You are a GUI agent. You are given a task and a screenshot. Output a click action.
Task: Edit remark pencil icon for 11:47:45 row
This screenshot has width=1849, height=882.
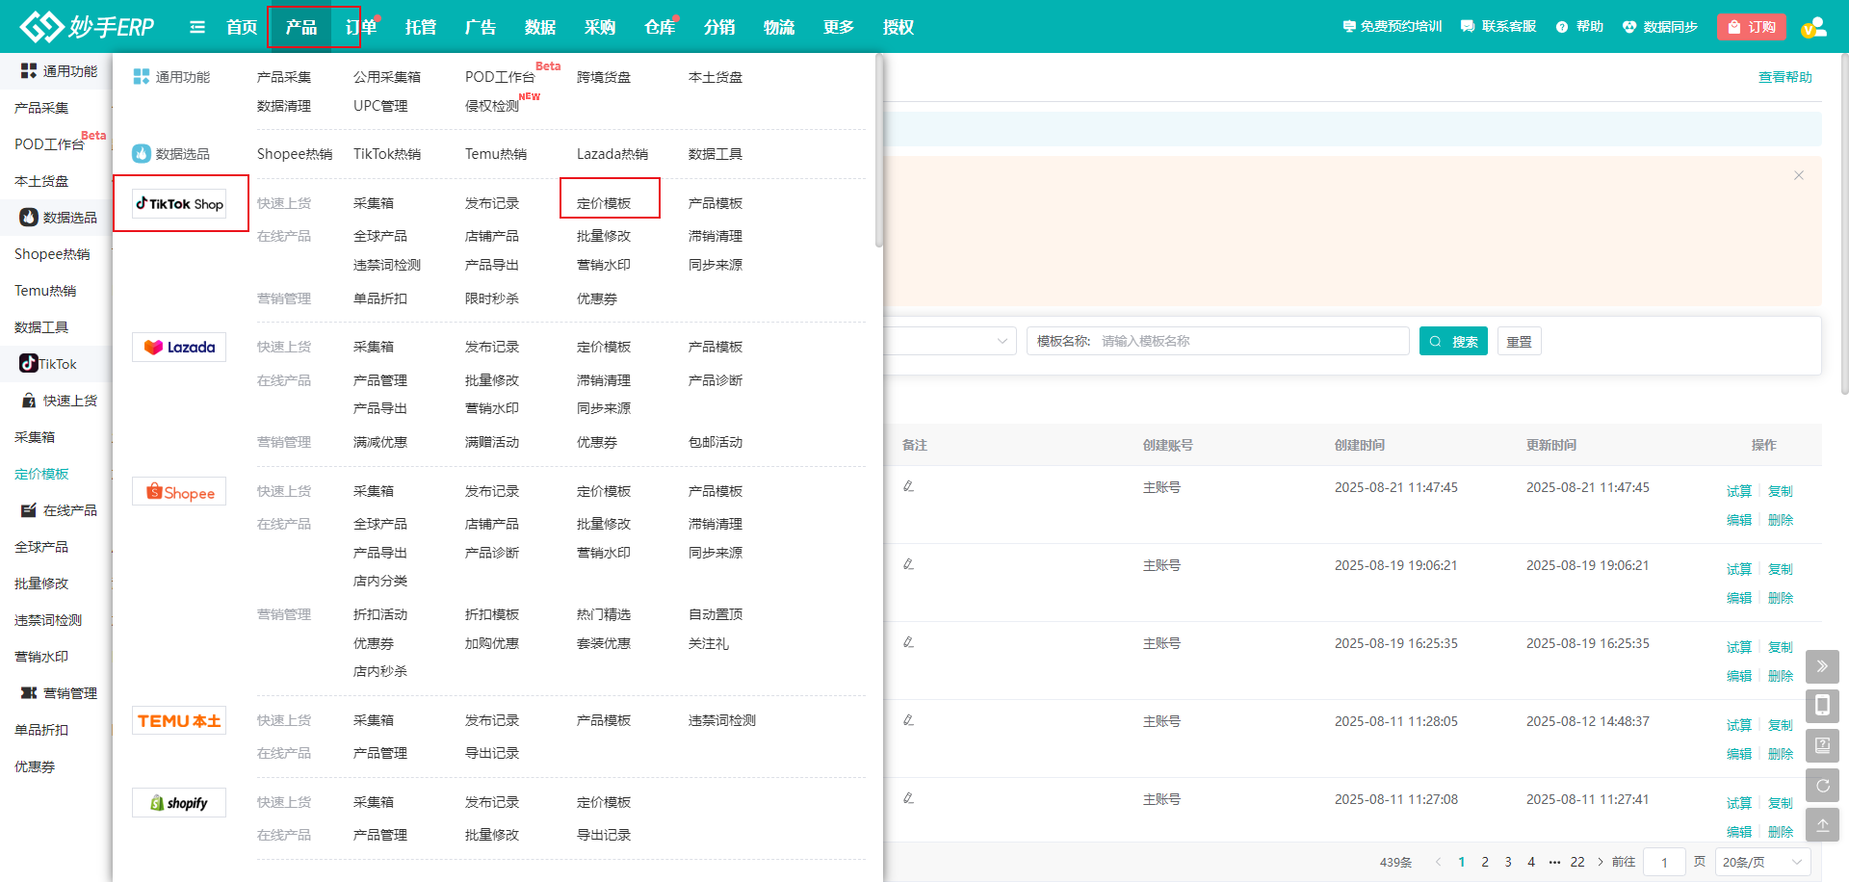pyautogui.click(x=908, y=486)
